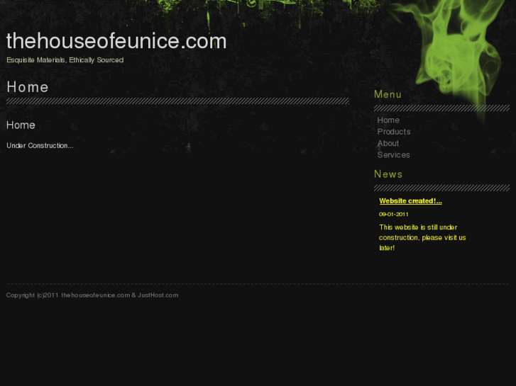Open the Products menu link
This screenshot has height=386, width=516.
(x=394, y=132)
